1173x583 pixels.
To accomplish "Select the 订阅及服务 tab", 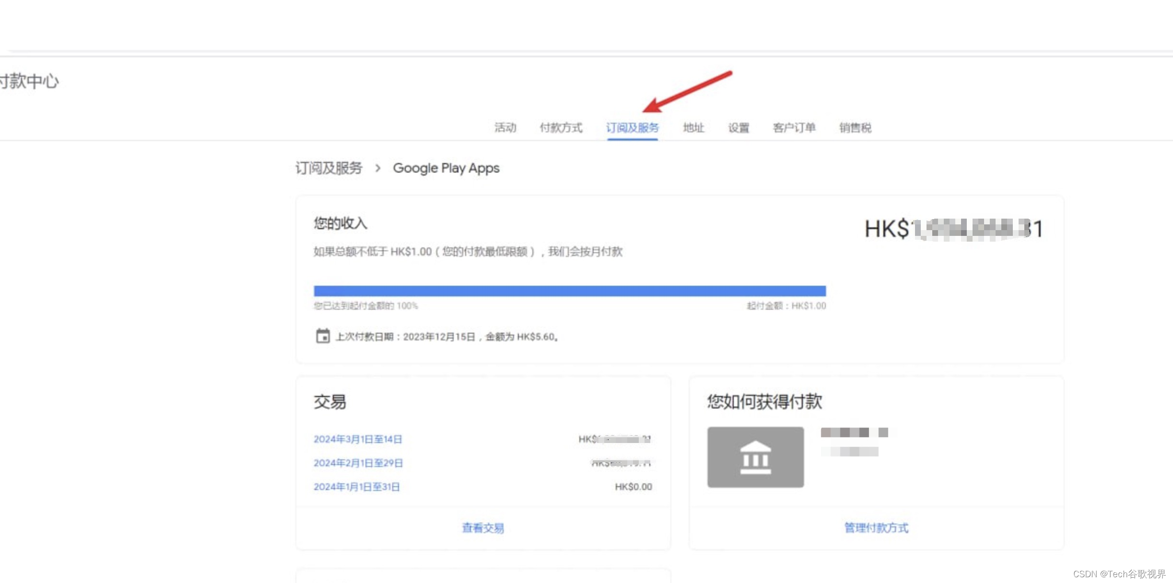I will tap(632, 128).
